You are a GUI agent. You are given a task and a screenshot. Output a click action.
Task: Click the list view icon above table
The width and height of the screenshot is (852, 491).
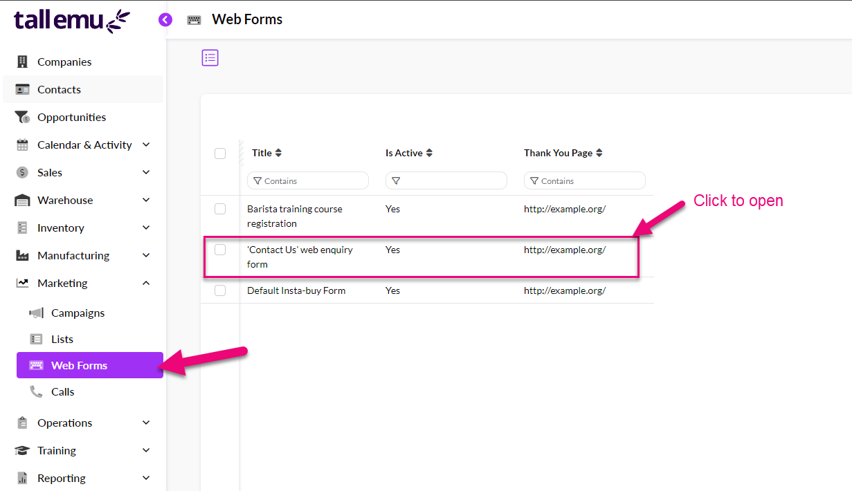[x=210, y=58]
